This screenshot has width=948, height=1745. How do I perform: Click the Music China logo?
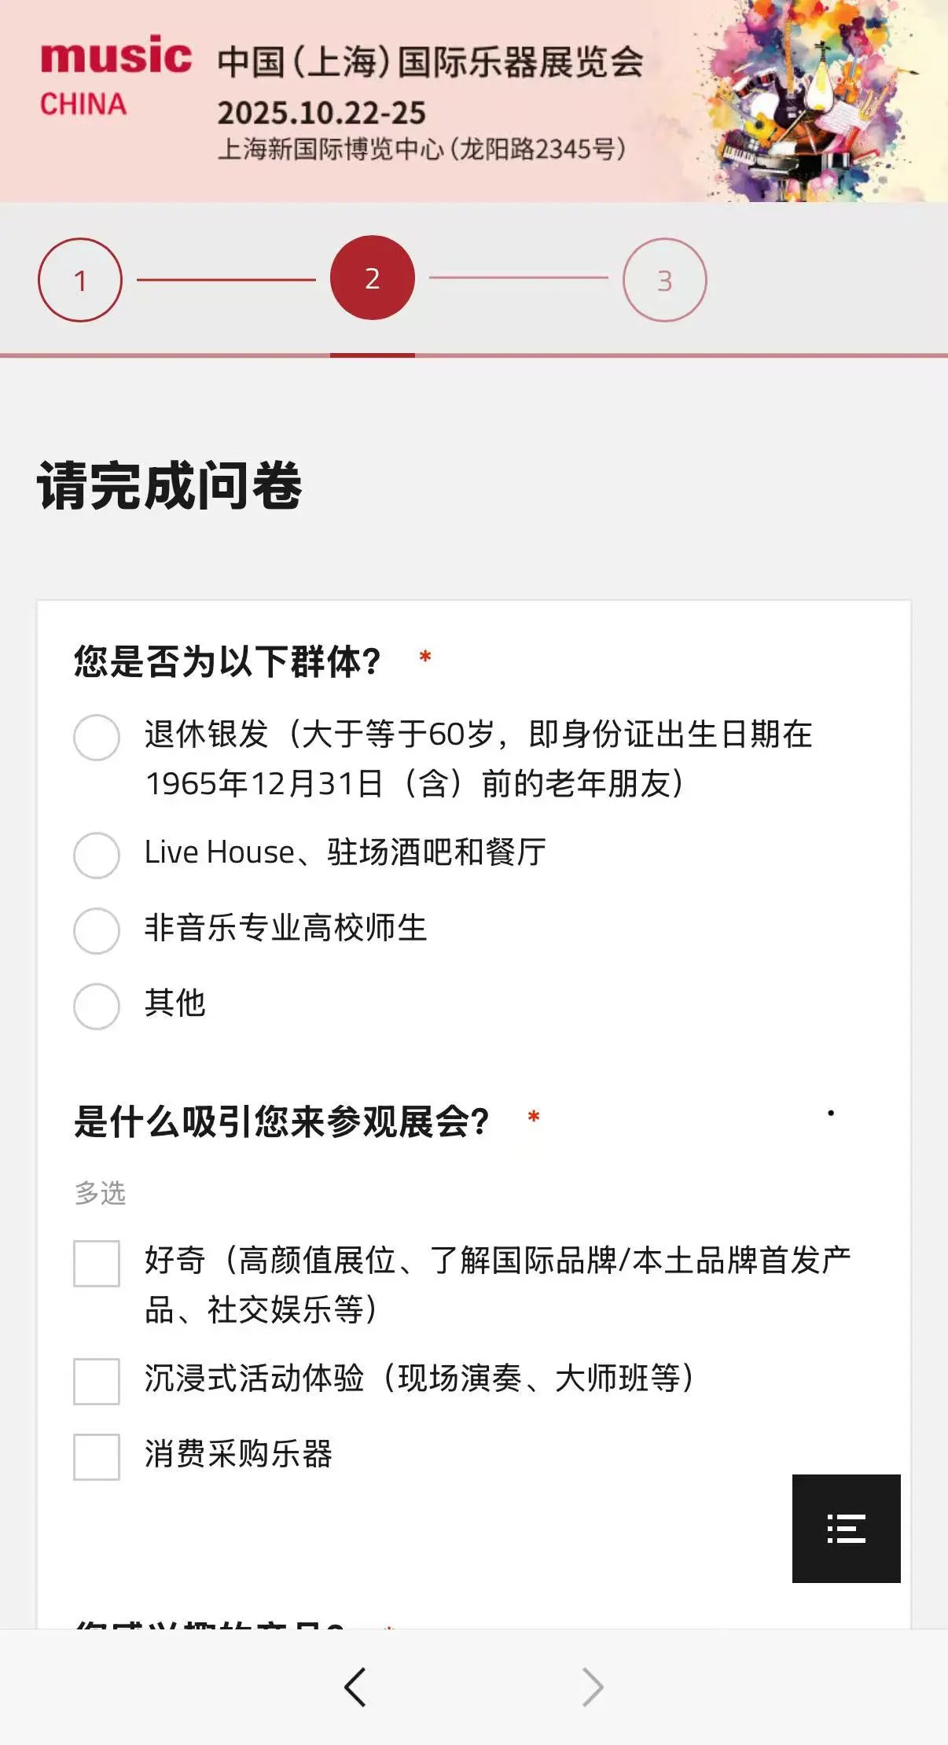[116, 76]
